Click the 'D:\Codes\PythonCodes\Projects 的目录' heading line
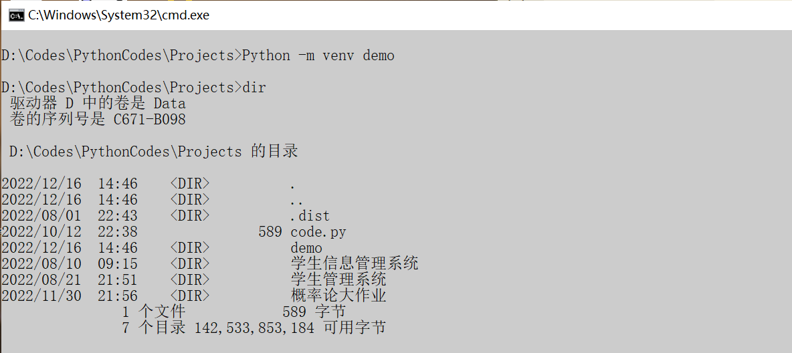This screenshot has width=792, height=353. pos(154,152)
